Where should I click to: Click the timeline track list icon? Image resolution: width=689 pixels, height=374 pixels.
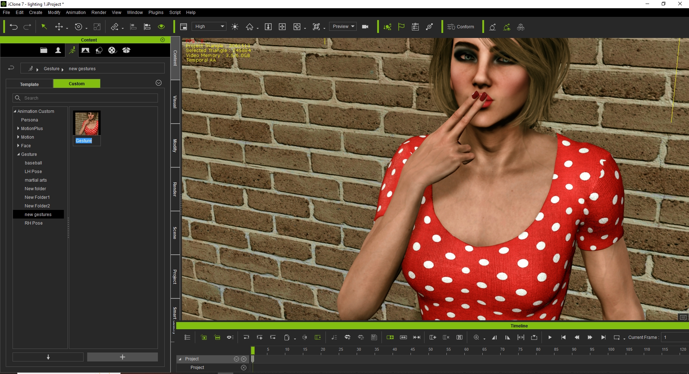click(187, 337)
